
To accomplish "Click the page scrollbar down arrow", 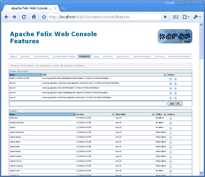I will pyautogui.click(x=201, y=173).
